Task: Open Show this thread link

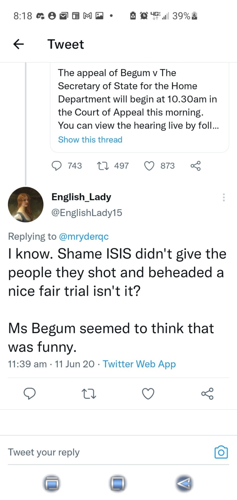Action: coord(90,140)
